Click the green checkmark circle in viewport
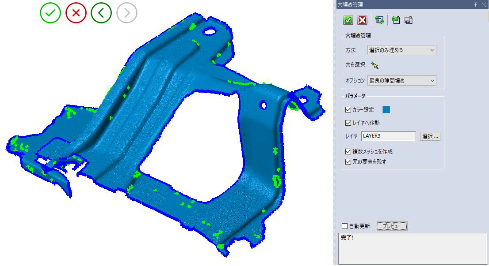This screenshot has height=266, width=489. pos(50,13)
